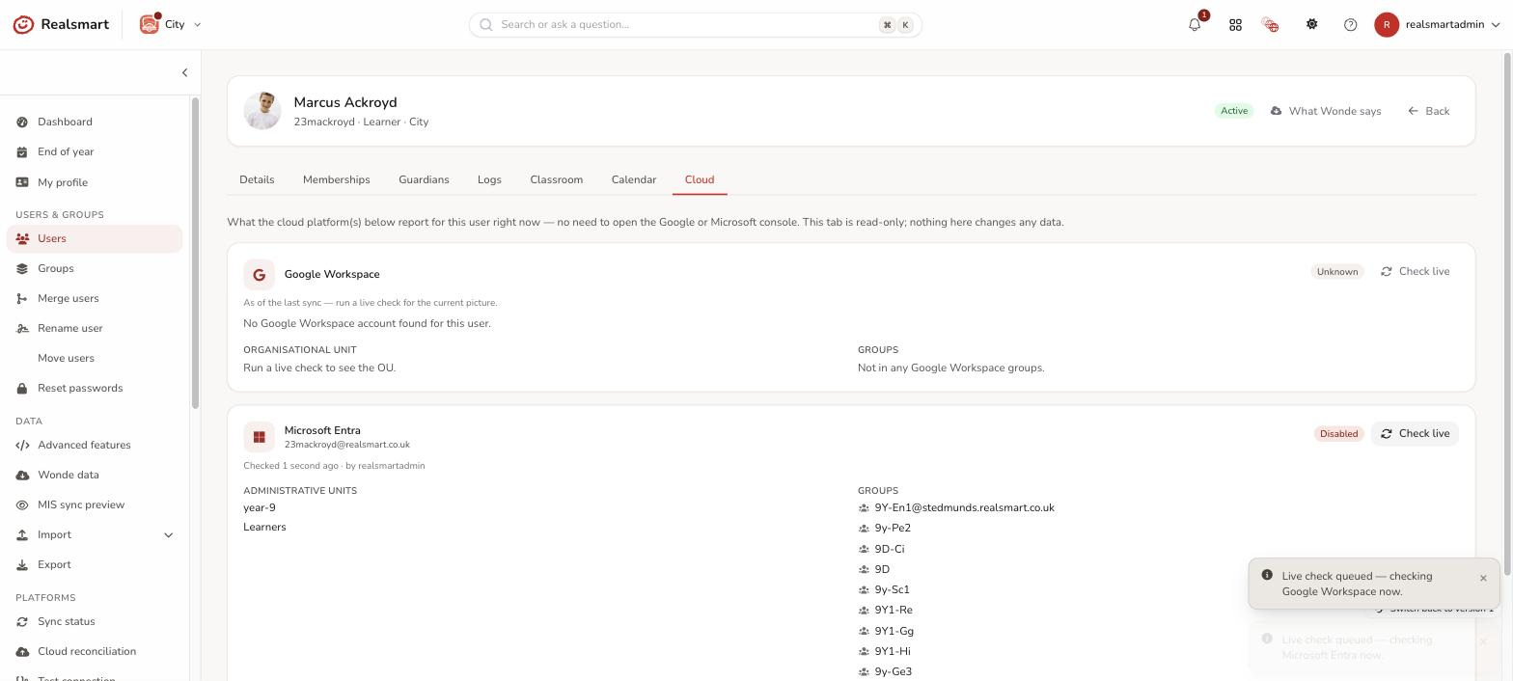
Task: Click the Reset passwords lock icon
Action: [22, 388]
